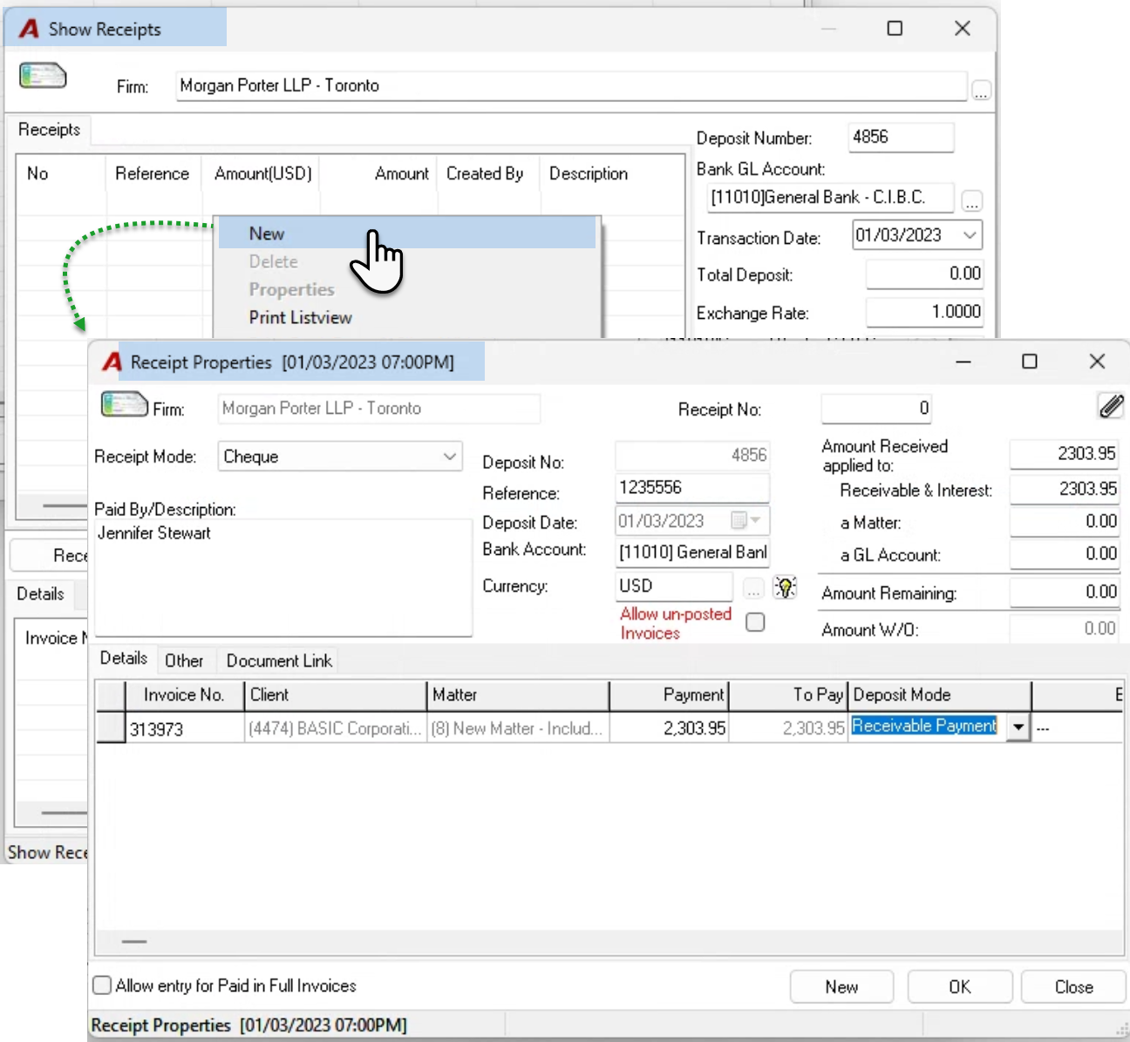The image size is (1130, 1042).
Task: Click the Amount Received field
Action: [x=1064, y=454]
